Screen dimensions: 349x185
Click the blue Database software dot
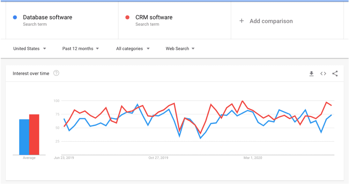15,17
